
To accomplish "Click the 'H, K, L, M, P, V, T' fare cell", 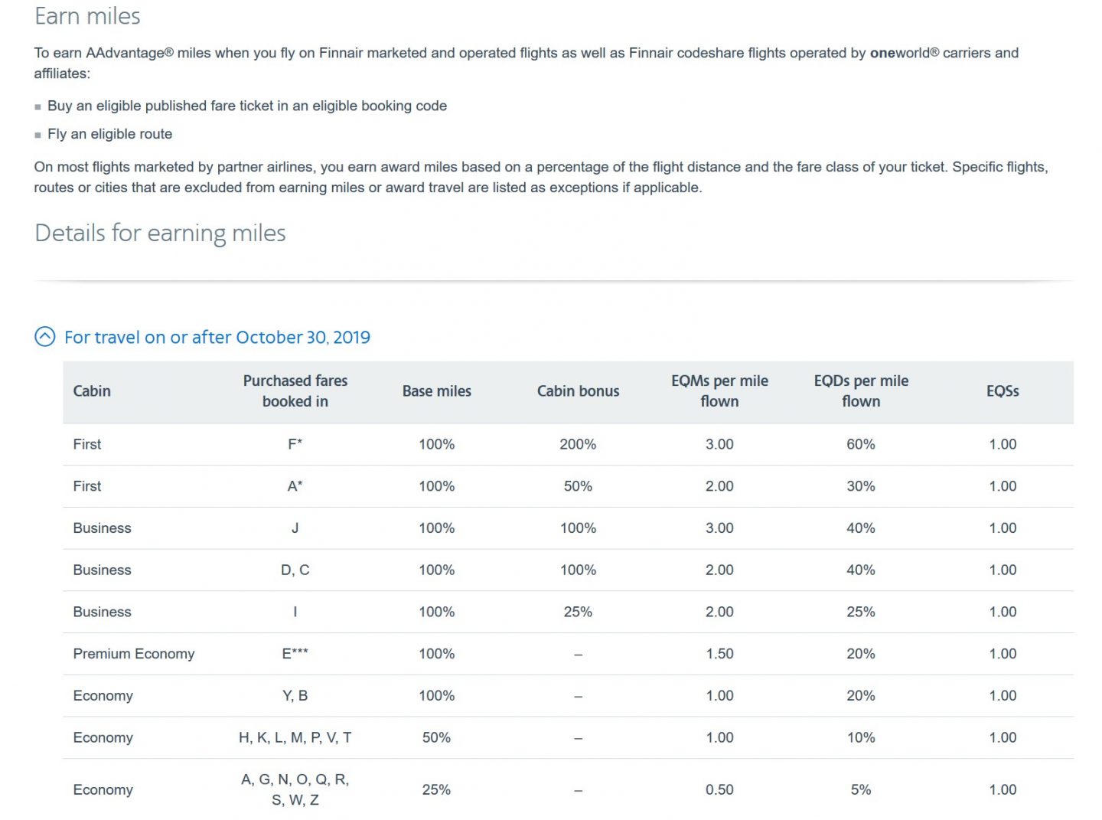I will point(295,737).
